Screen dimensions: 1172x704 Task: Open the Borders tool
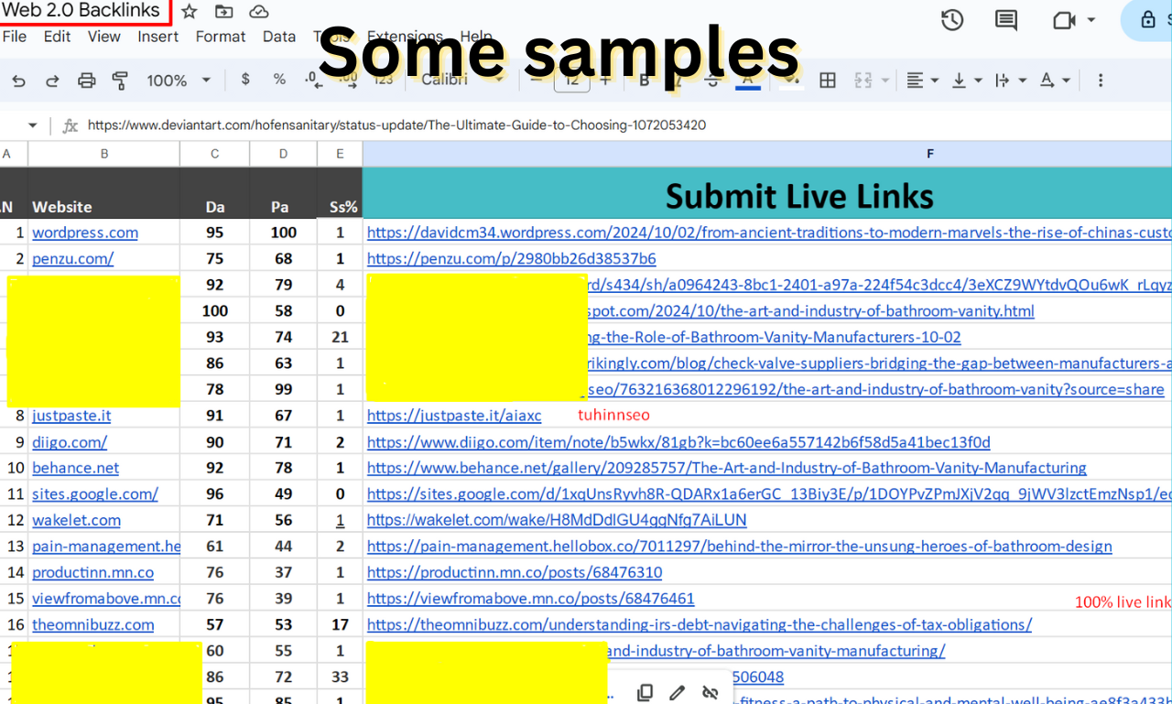coord(827,80)
